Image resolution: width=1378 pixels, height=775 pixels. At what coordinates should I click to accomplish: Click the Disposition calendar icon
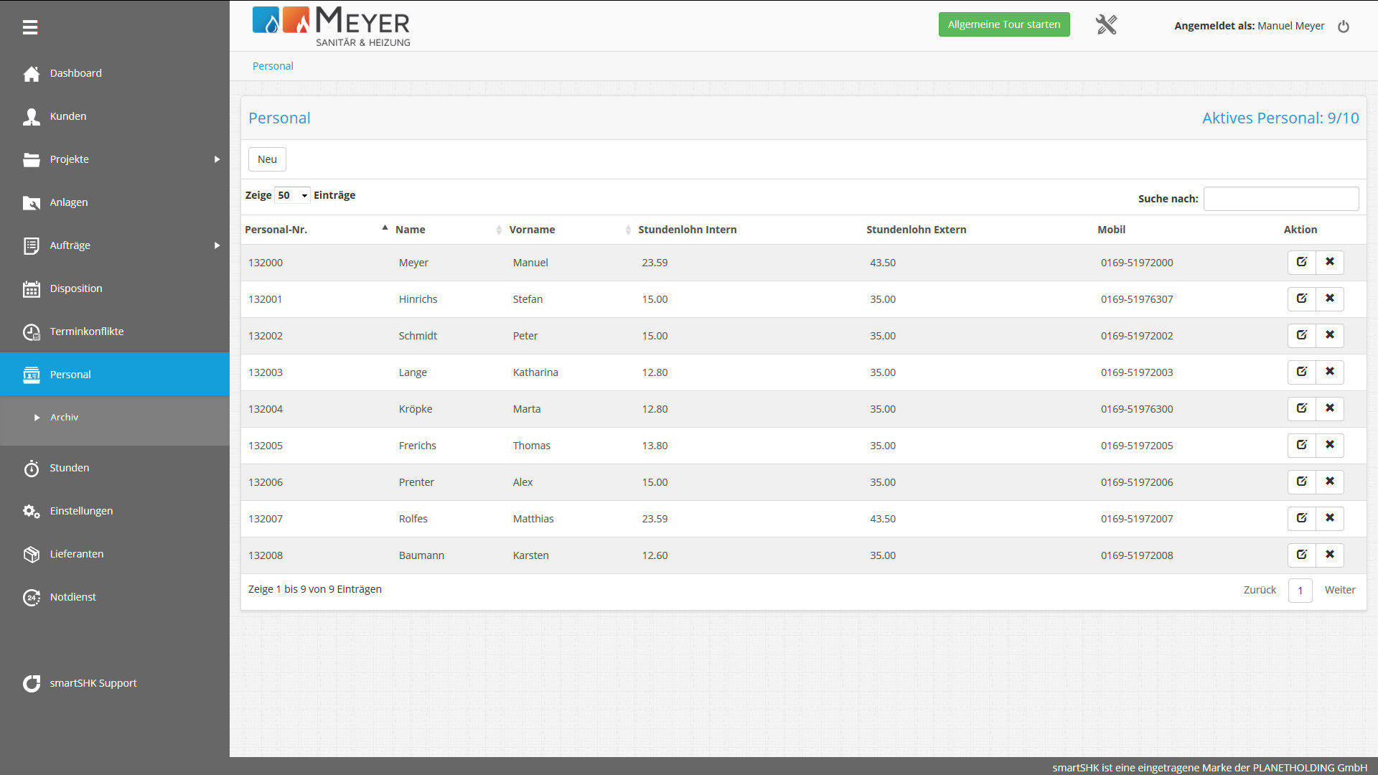click(x=31, y=288)
